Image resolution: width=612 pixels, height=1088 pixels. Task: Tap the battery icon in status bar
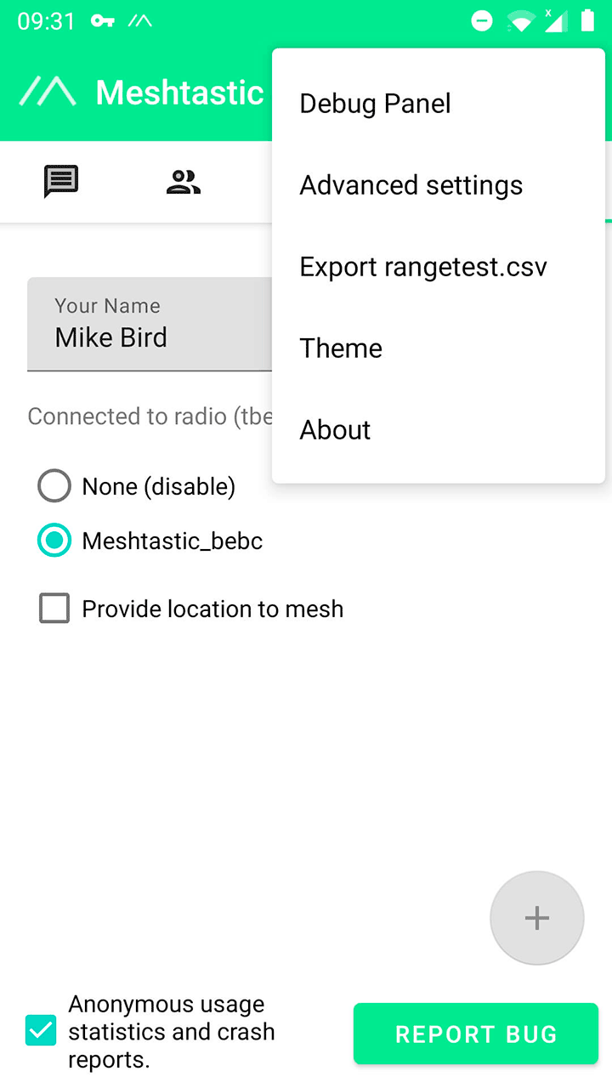[587, 21]
